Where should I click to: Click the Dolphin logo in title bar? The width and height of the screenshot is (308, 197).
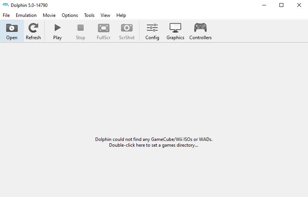point(5,5)
